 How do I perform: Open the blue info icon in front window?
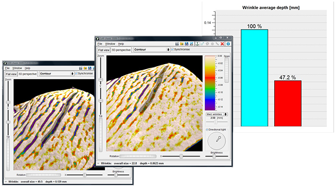pos(228,44)
